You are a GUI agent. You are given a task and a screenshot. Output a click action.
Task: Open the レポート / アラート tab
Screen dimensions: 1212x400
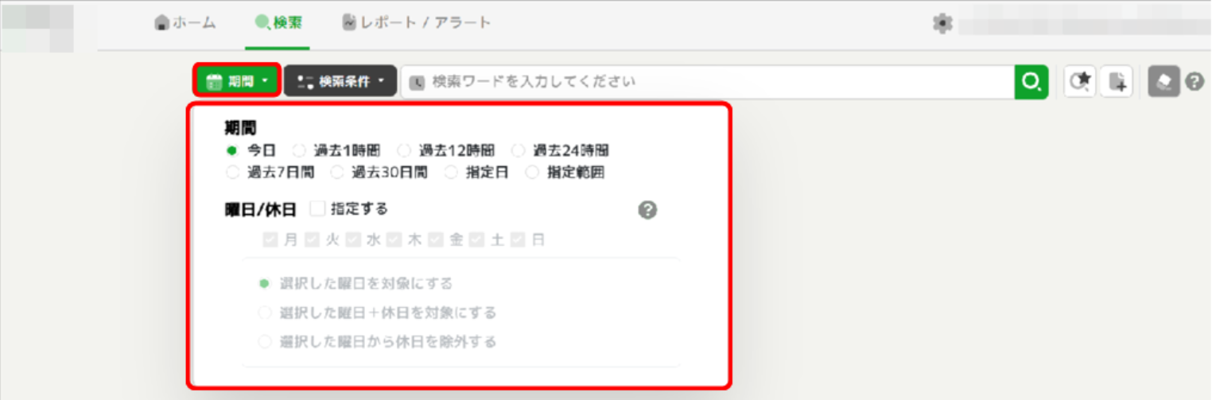pyautogui.click(x=417, y=23)
